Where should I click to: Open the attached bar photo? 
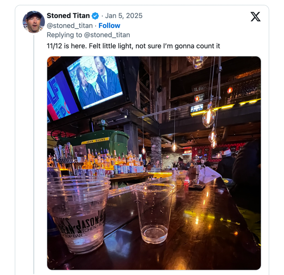click(x=154, y=163)
